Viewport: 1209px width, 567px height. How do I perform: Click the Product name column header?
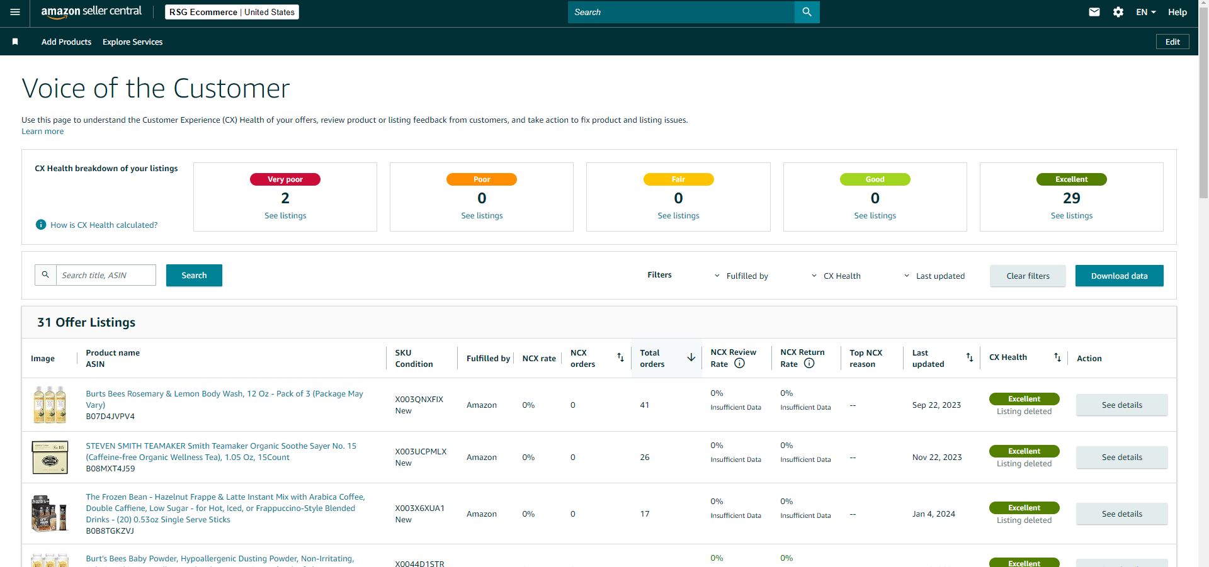(x=113, y=352)
